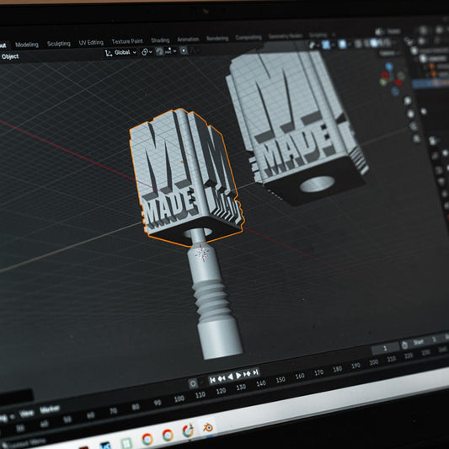Jump to the next keyframe button
The width and height of the screenshot is (449, 449).
(247, 374)
